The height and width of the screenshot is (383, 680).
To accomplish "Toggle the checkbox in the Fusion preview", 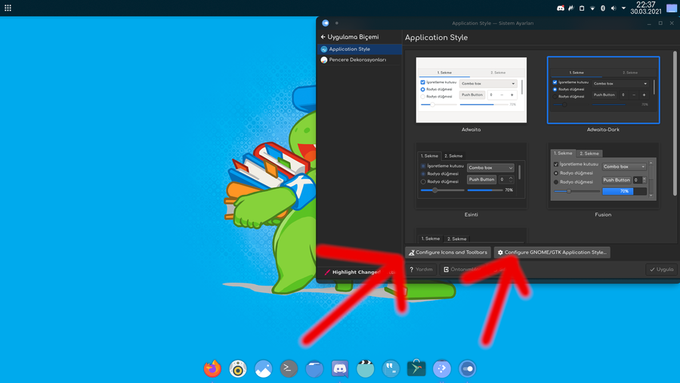I will (556, 164).
